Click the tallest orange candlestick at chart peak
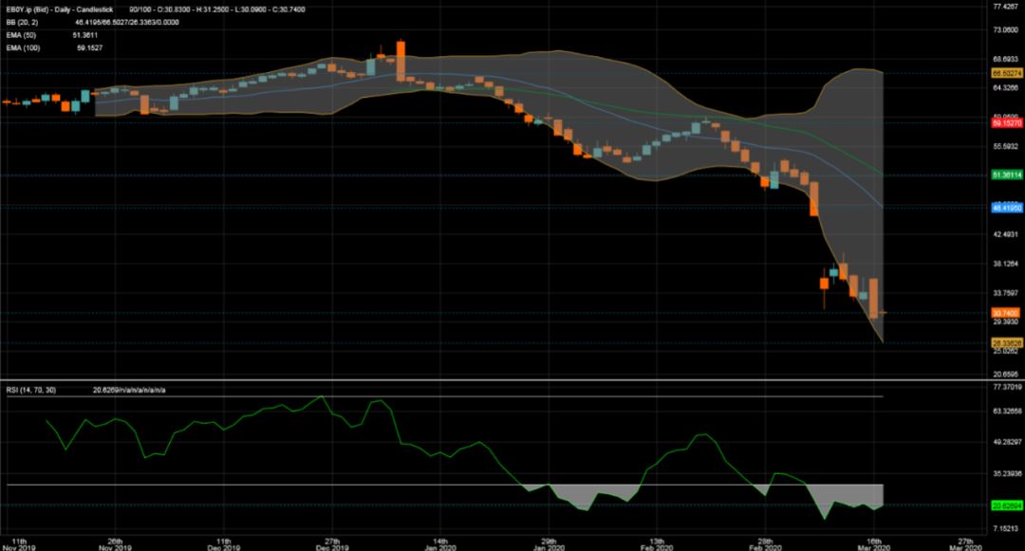The image size is (1025, 551). tap(401, 62)
